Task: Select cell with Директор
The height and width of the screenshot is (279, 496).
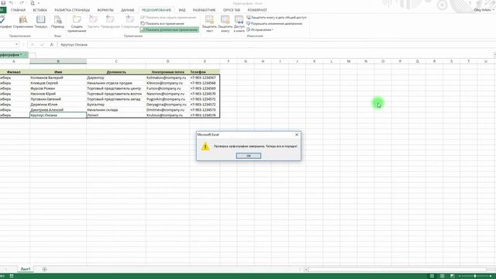Action: tap(116, 77)
